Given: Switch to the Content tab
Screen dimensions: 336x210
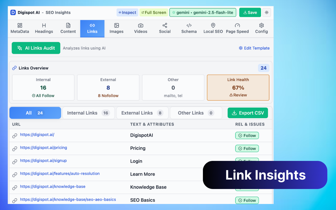Looking at the screenshot, I should (68, 28).
